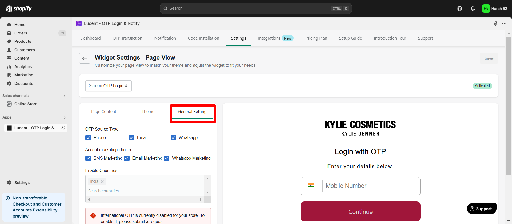512x224 pixels.
Task: Click the Settings gear icon
Action: click(x=9, y=183)
